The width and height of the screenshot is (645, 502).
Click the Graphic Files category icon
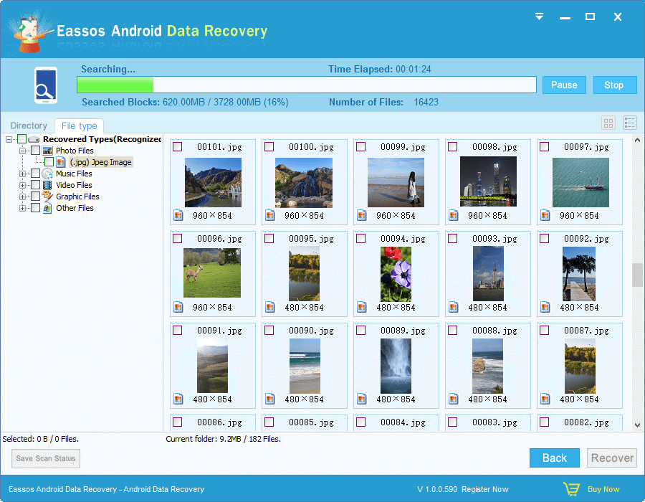[x=48, y=196]
